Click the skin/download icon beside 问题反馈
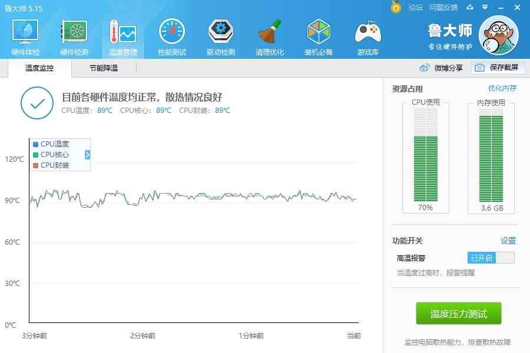This screenshot has height=353, width=530. tap(470, 7)
